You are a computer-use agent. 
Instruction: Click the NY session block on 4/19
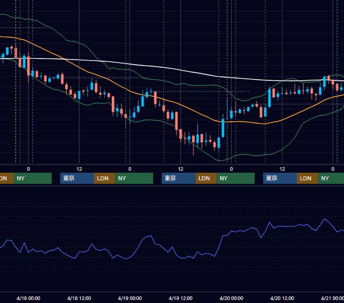(236, 178)
